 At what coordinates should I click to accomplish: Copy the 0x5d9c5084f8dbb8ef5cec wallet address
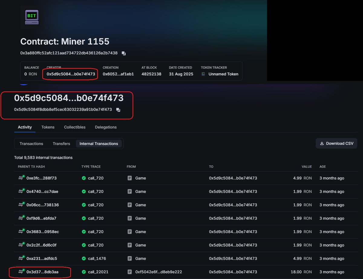pos(118,110)
